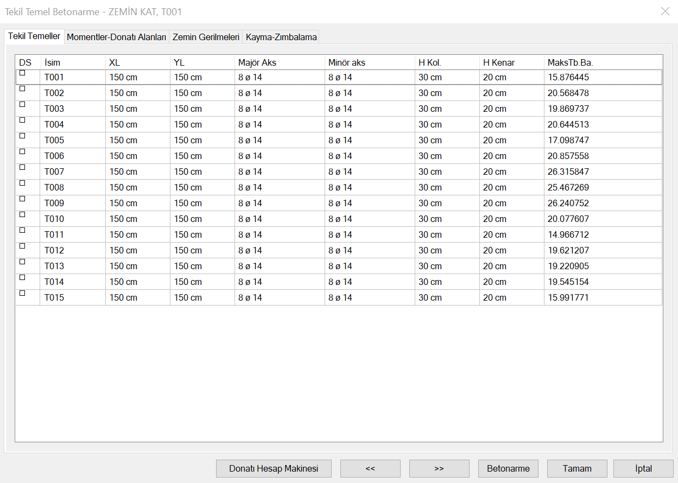The width and height of the screenshot is (678, 483).
Task: Open the Zemin Gerilmeleri tab
Action: click(206, 37)
